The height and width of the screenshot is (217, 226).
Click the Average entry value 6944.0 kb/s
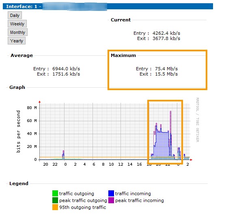pyautogui.click(x=66, y=69)
